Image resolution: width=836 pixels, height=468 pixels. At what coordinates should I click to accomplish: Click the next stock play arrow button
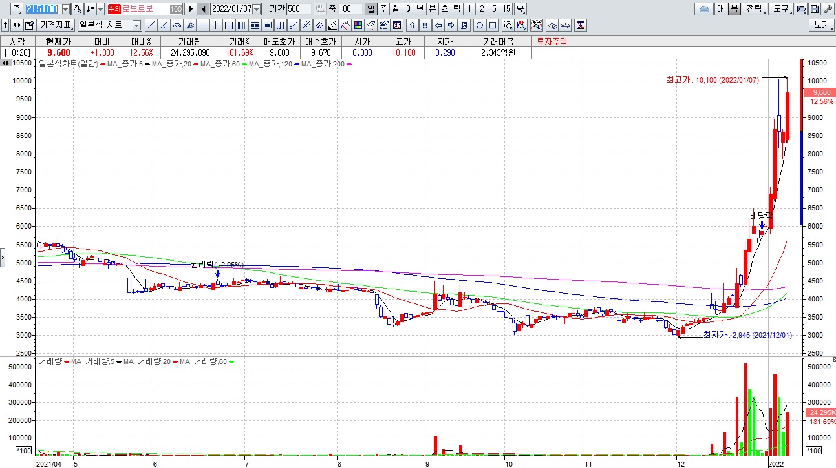click(190, 9)
